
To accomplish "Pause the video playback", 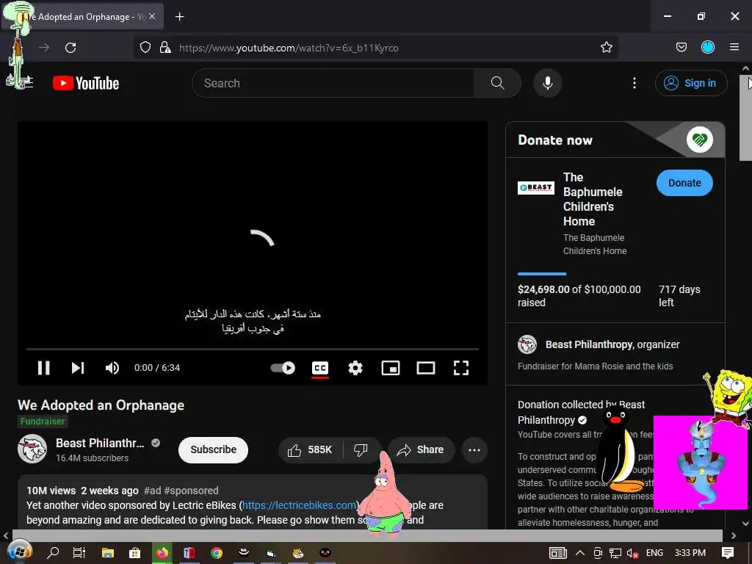I will pos(43,368).
